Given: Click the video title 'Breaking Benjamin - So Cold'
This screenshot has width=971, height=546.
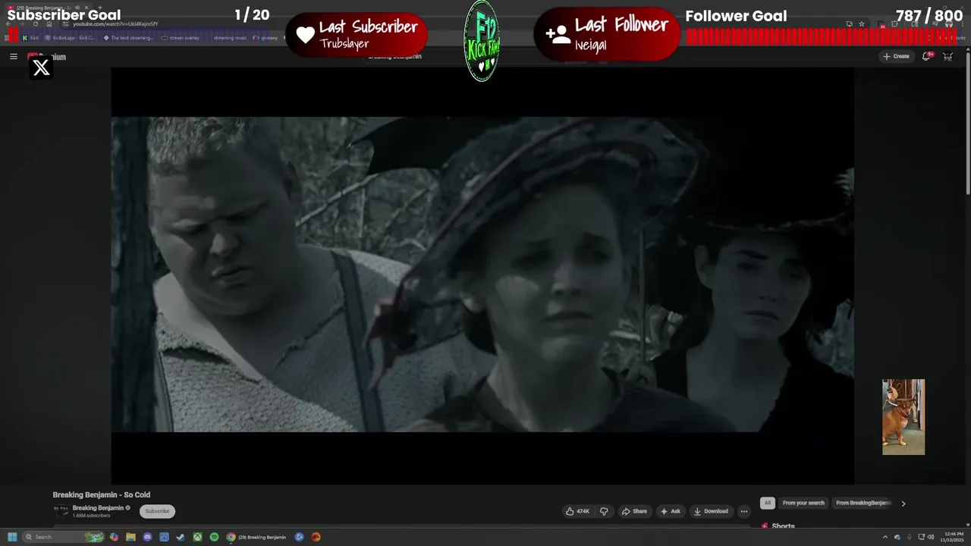Looking at the screenshot, I should [101, 494].
